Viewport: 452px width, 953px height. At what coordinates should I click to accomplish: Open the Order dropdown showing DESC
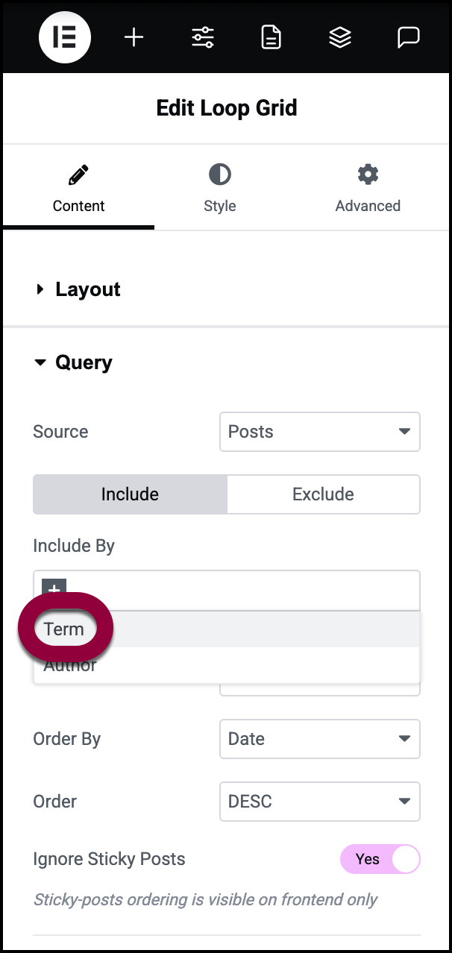pyautogui.click(x=320, y=802)
